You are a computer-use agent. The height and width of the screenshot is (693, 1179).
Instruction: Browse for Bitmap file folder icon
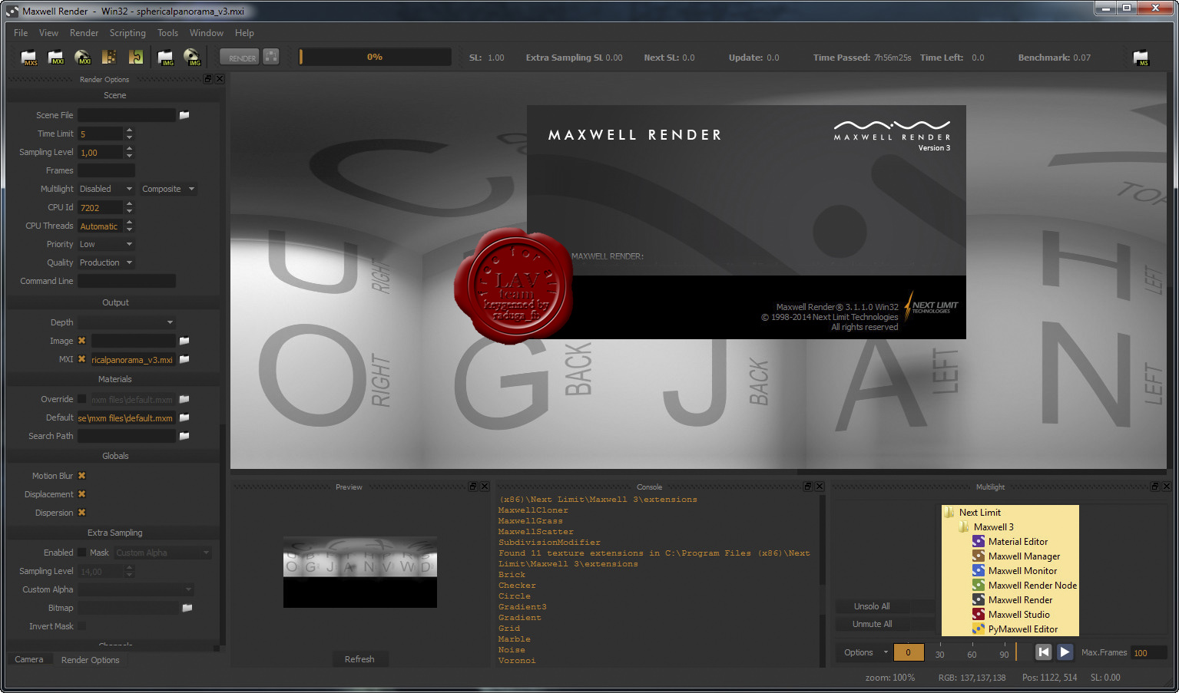pyautogui.click(x=187, y=608)
